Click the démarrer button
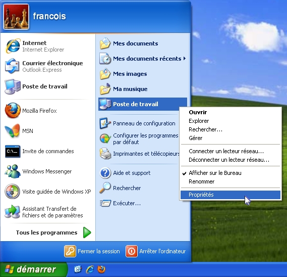The width and height of the screenshot is (287, 277). click(x=33, y=269)
